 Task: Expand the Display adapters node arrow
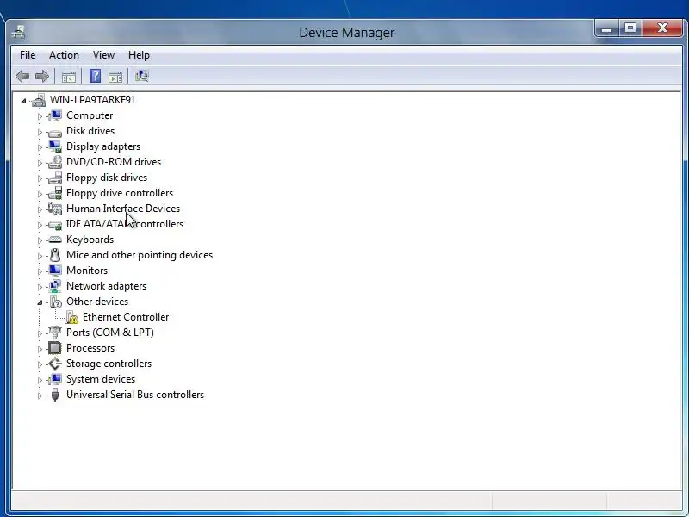coord(40,147)
